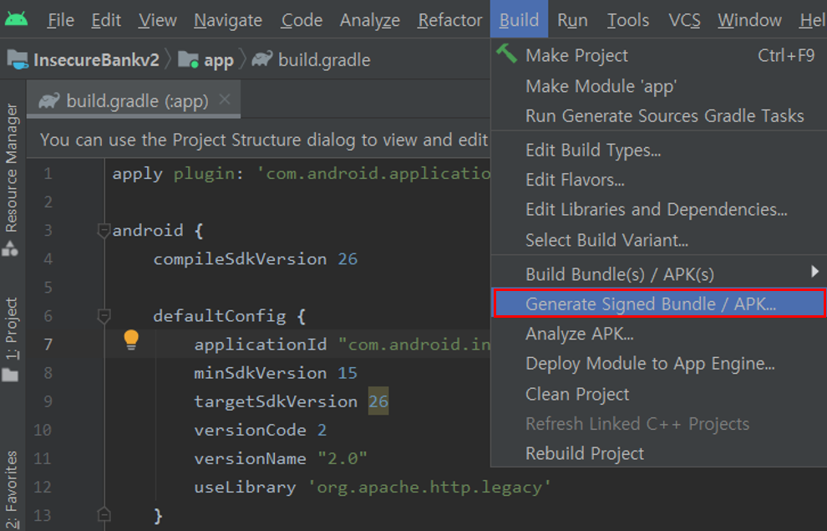Open the Analyze menu

370,20
